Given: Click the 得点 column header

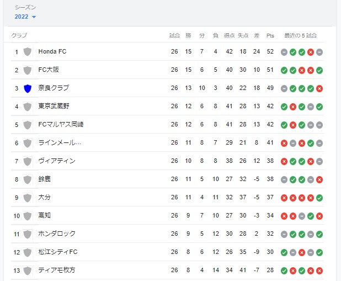Looking at the screenshot, I should (x=229, y=35).
